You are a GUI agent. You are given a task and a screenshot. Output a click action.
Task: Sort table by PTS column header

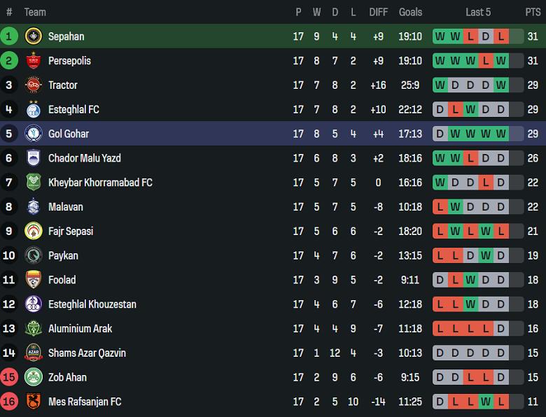533,12
